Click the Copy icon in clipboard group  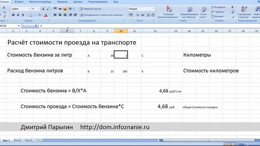(4, 12)
